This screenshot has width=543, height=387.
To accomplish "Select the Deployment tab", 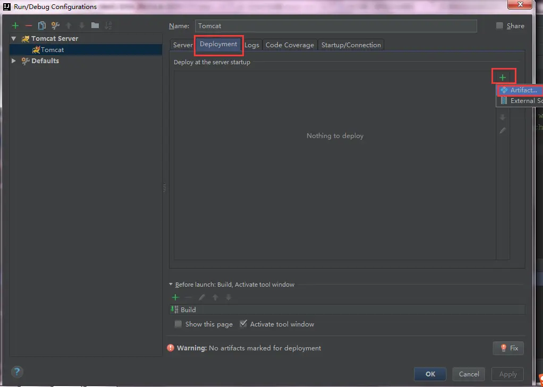I will [218, 44].
